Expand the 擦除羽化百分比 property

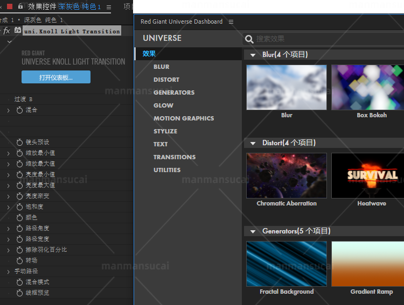(x=9, y=251)
